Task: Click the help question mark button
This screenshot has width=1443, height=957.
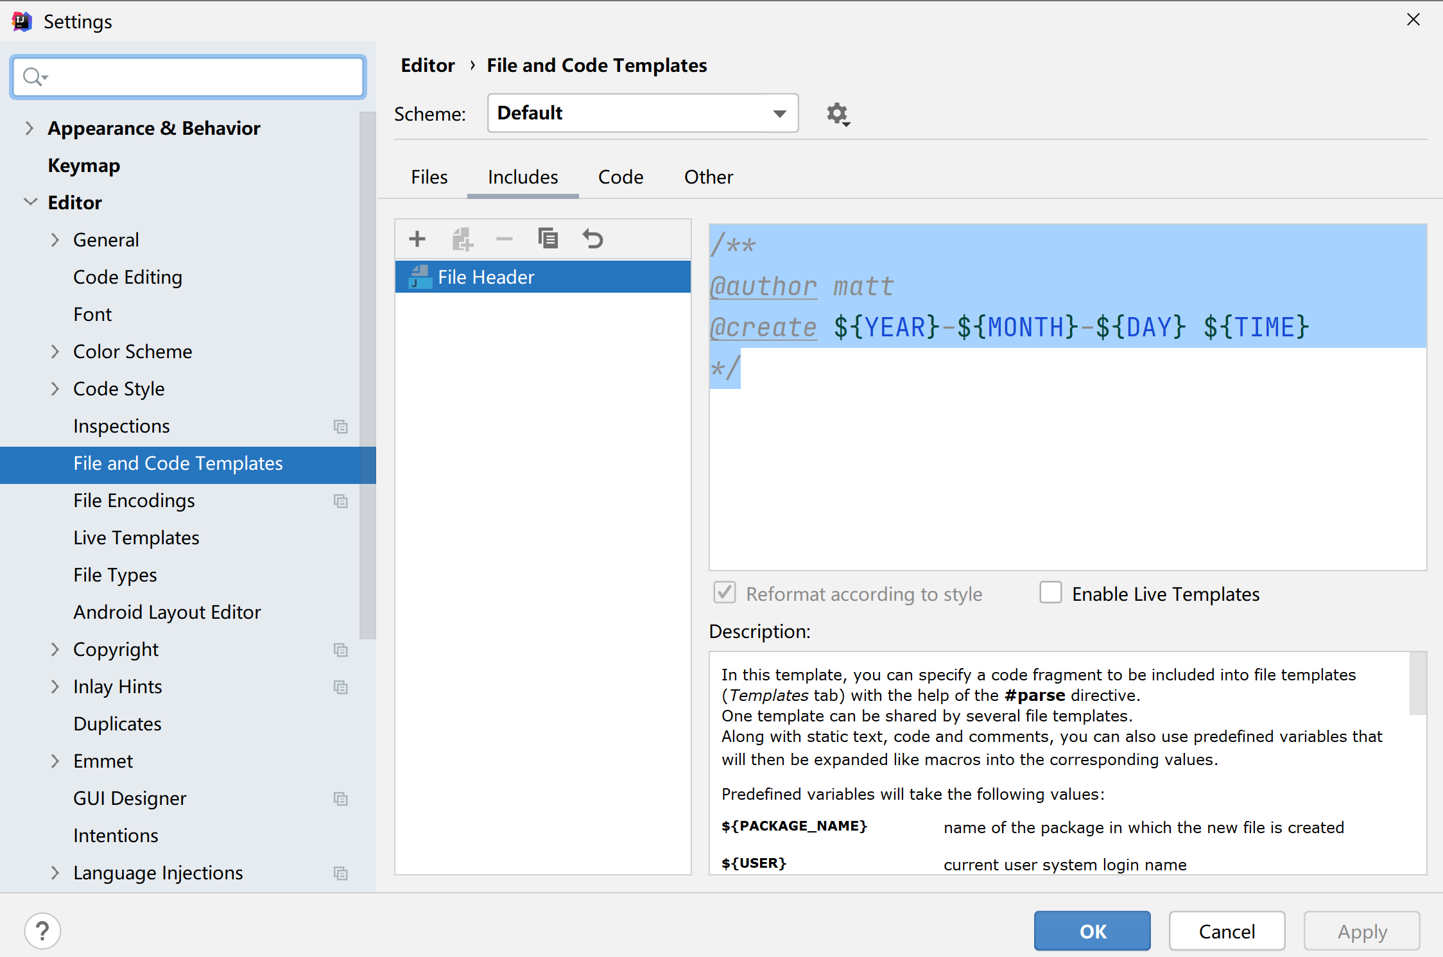Action: tap(42, 931)
